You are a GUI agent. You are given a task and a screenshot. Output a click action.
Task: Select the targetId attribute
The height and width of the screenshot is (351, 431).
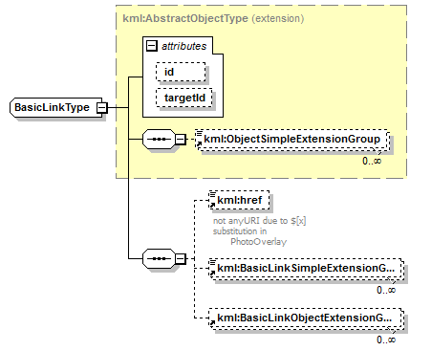[184, 98]
